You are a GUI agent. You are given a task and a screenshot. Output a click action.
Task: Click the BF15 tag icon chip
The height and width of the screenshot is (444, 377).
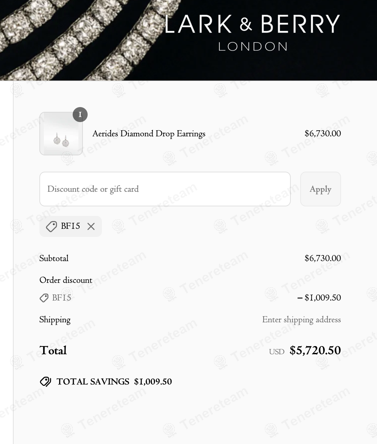click(x=51, y=226)
